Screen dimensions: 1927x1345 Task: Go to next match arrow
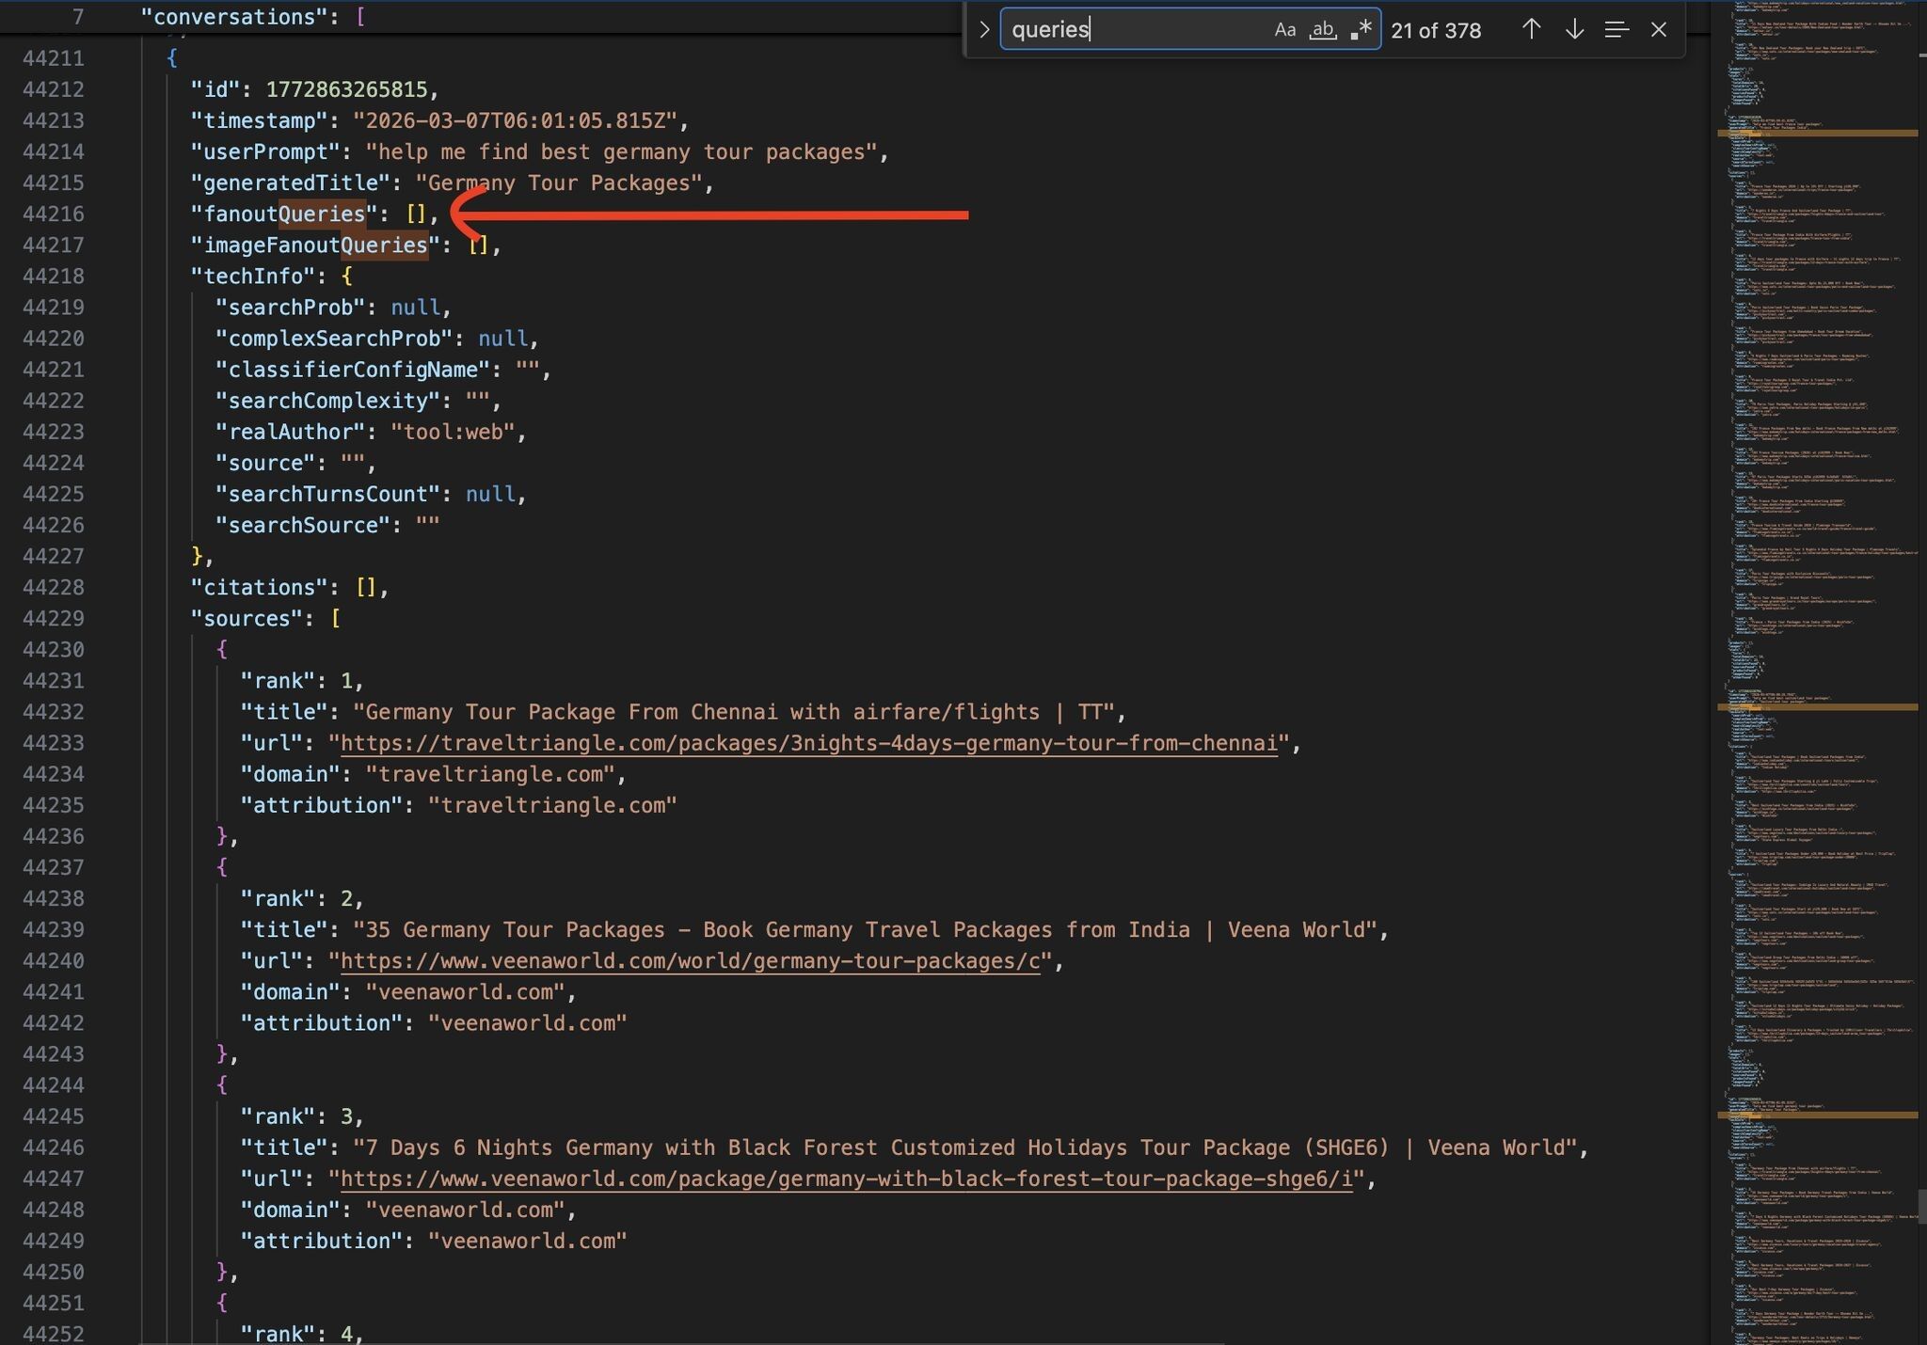pyautogui.click(x=1574, y=30)
